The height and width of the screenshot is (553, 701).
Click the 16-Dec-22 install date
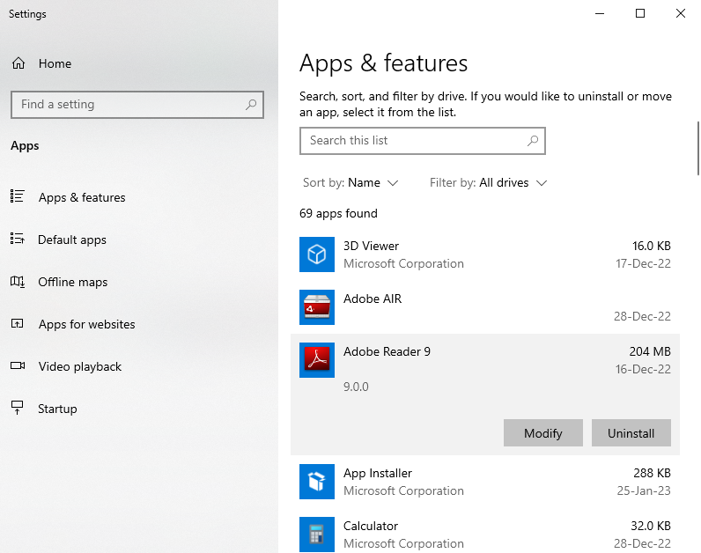[643, 369]
